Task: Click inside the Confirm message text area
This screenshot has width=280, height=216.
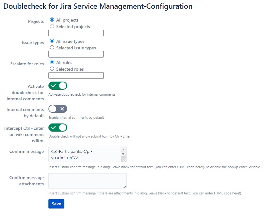Action: click(84, 154)
